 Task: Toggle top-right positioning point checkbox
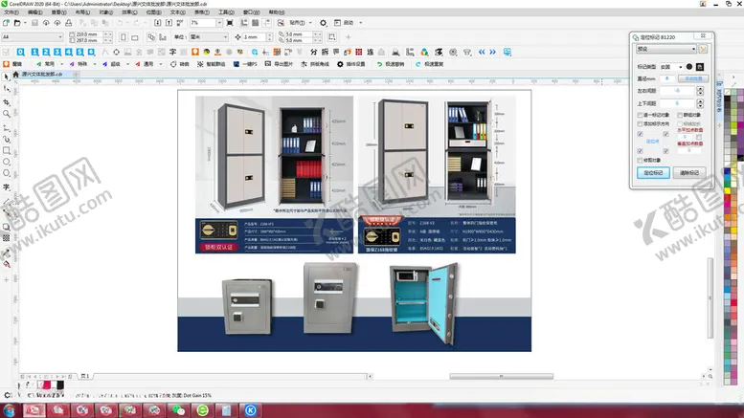click(x=666, y=134)
